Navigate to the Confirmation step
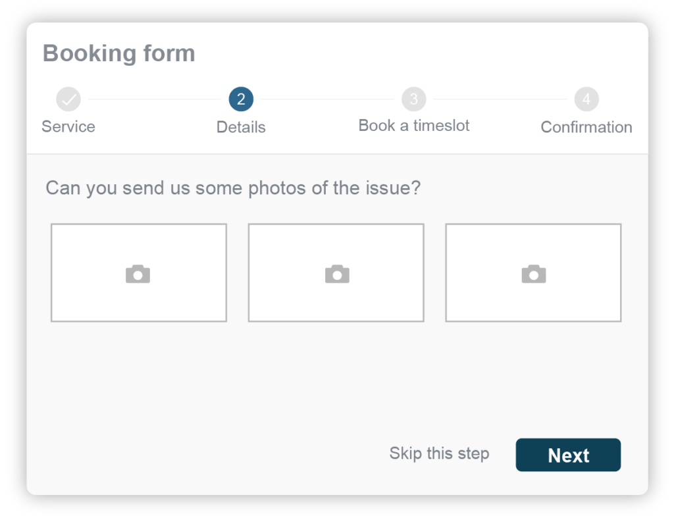The height and width of the screenshot is (518, 674). 586,127
